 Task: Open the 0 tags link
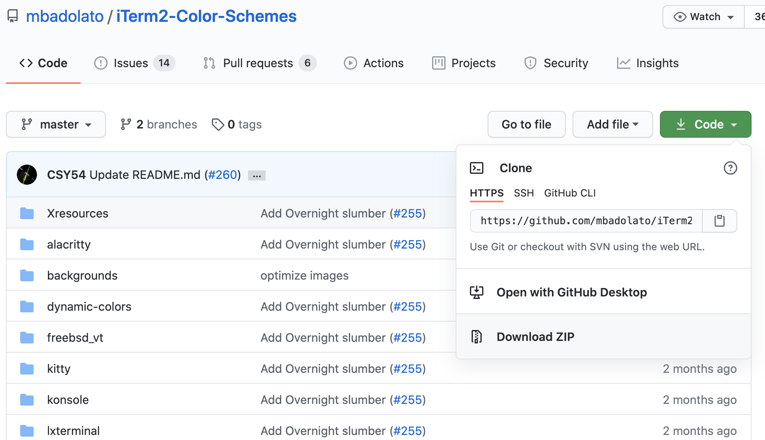point(237,124)
